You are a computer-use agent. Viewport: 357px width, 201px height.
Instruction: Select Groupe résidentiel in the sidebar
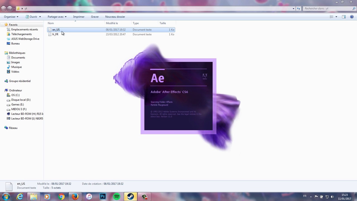(20, 81)
